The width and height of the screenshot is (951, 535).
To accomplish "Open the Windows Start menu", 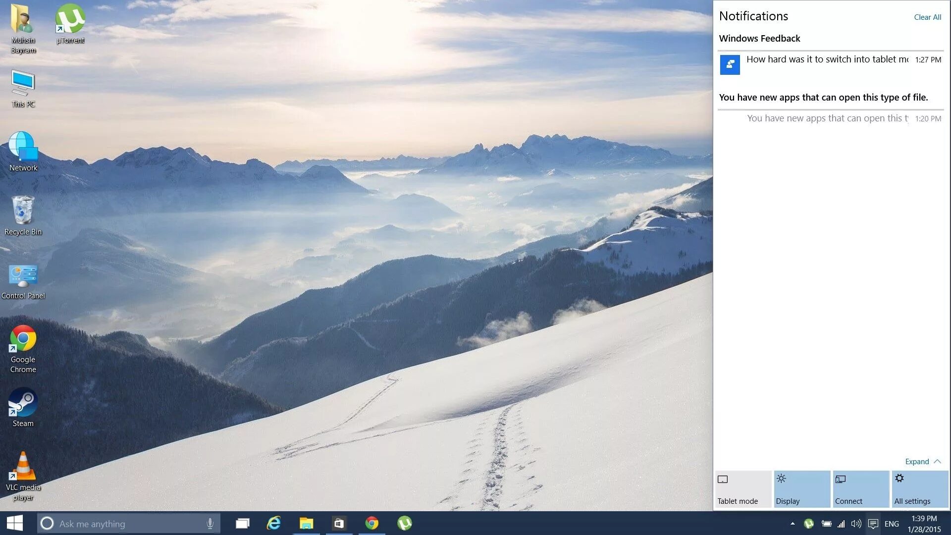I will 15,524.
